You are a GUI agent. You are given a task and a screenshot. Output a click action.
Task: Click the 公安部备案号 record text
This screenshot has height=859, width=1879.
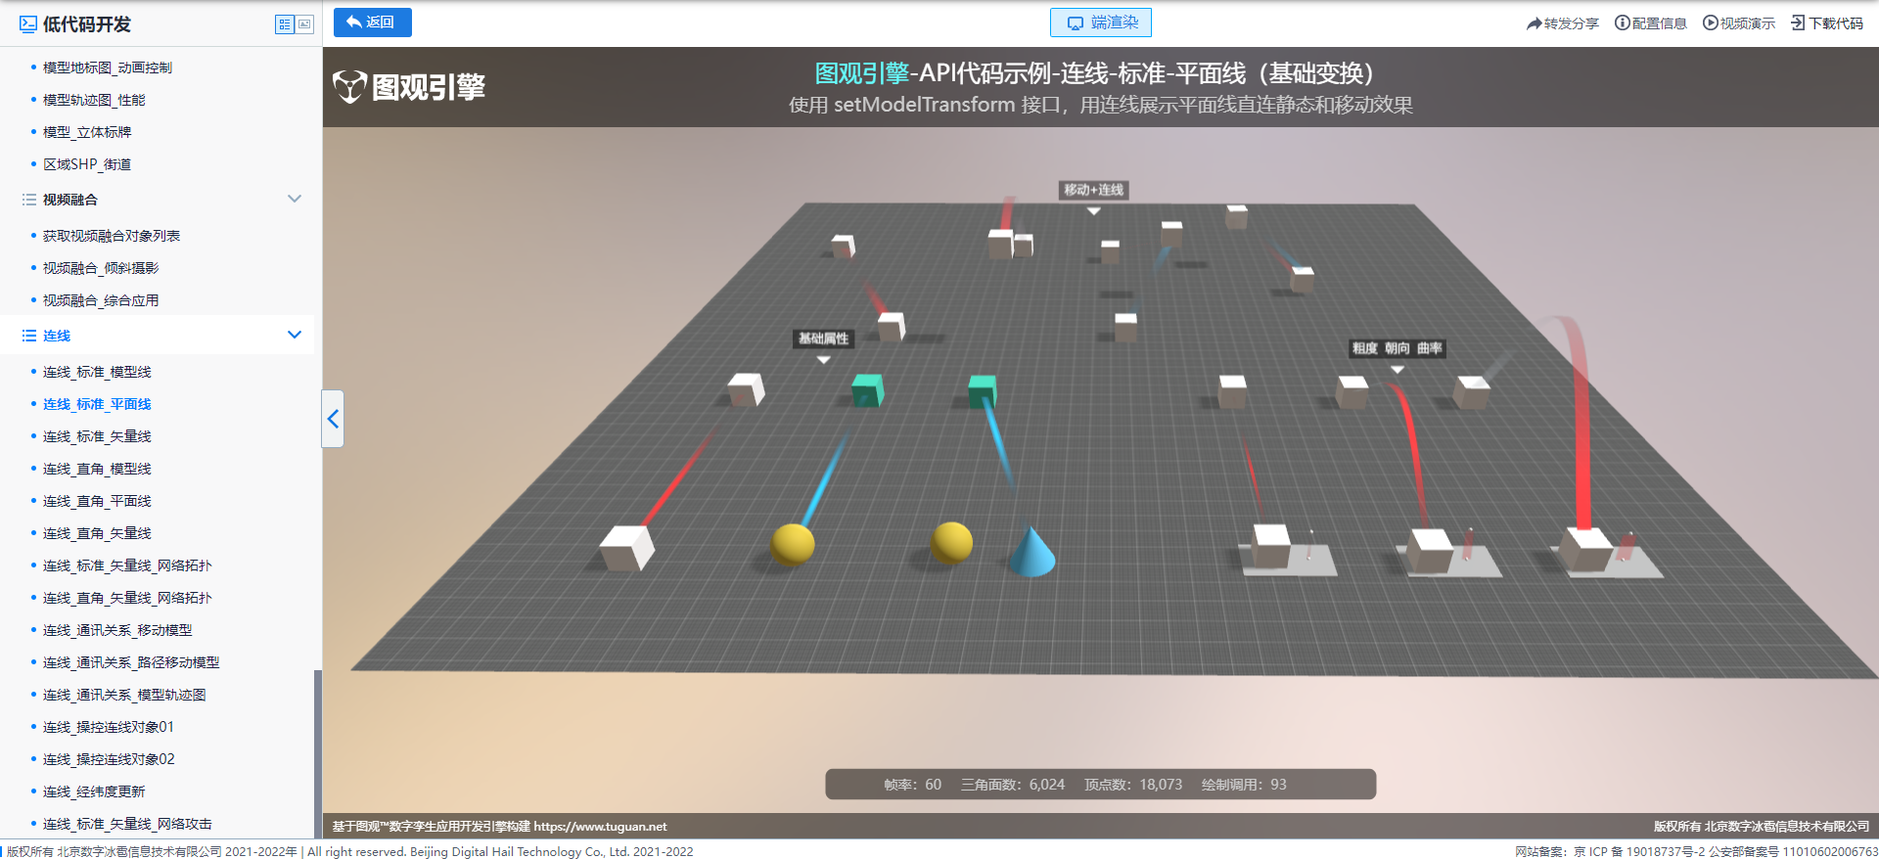[x=1793, y=852]
